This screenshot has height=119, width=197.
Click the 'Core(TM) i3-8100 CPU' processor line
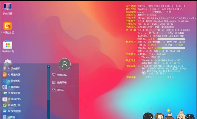click(164, 30)
